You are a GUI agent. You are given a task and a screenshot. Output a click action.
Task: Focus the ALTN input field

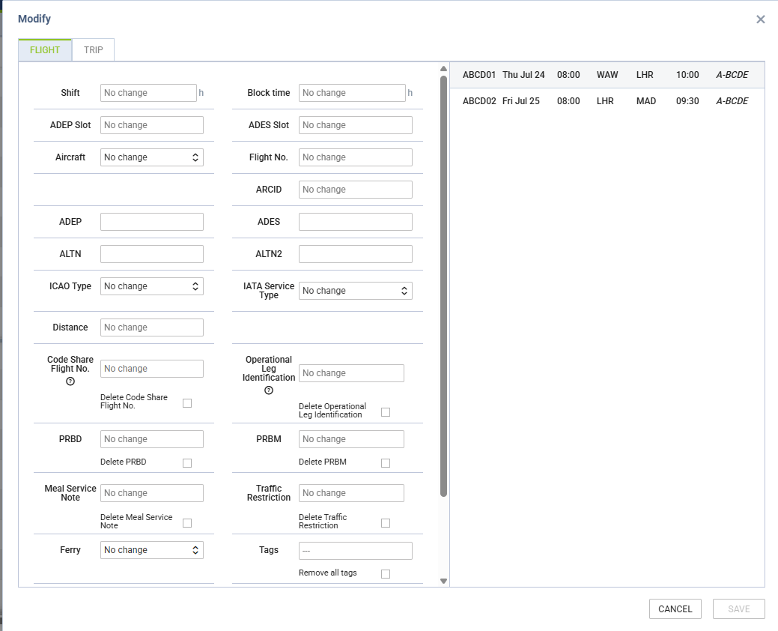tap(152, 254)
